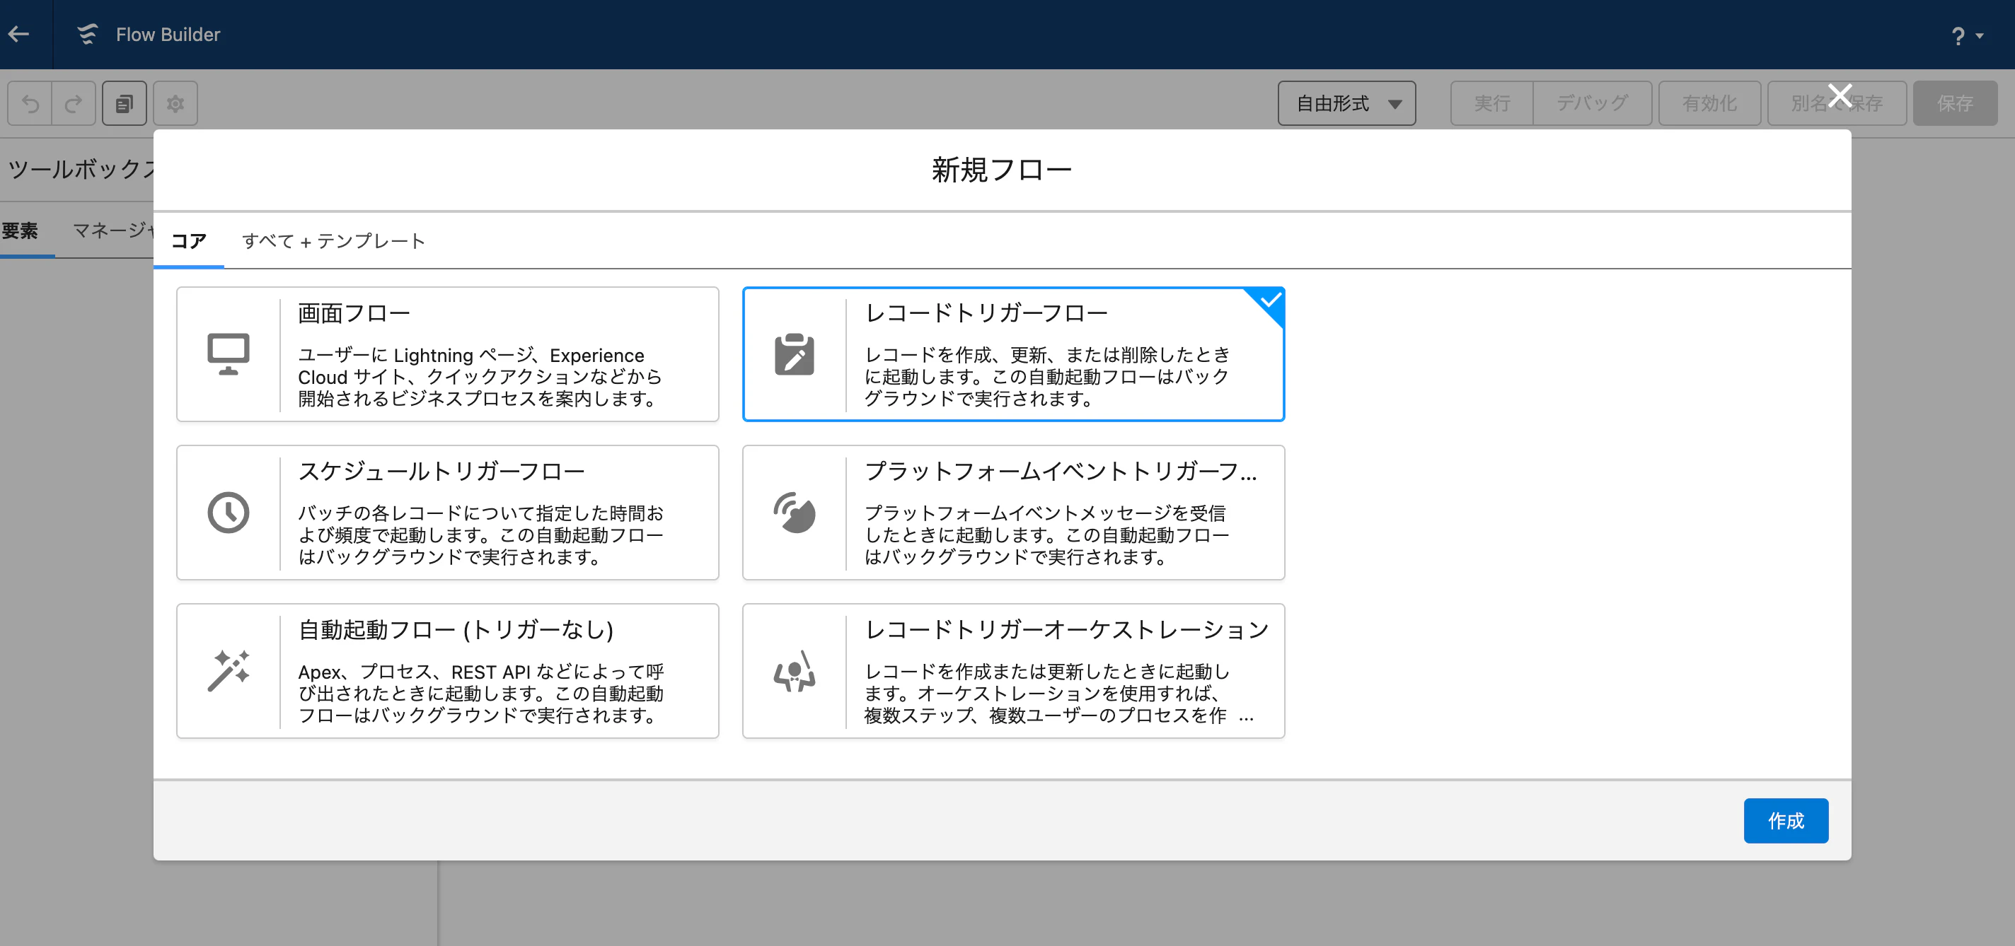The image size is (2015, 946).
Task: Click the 作成 button
Action: [1786, 821]
